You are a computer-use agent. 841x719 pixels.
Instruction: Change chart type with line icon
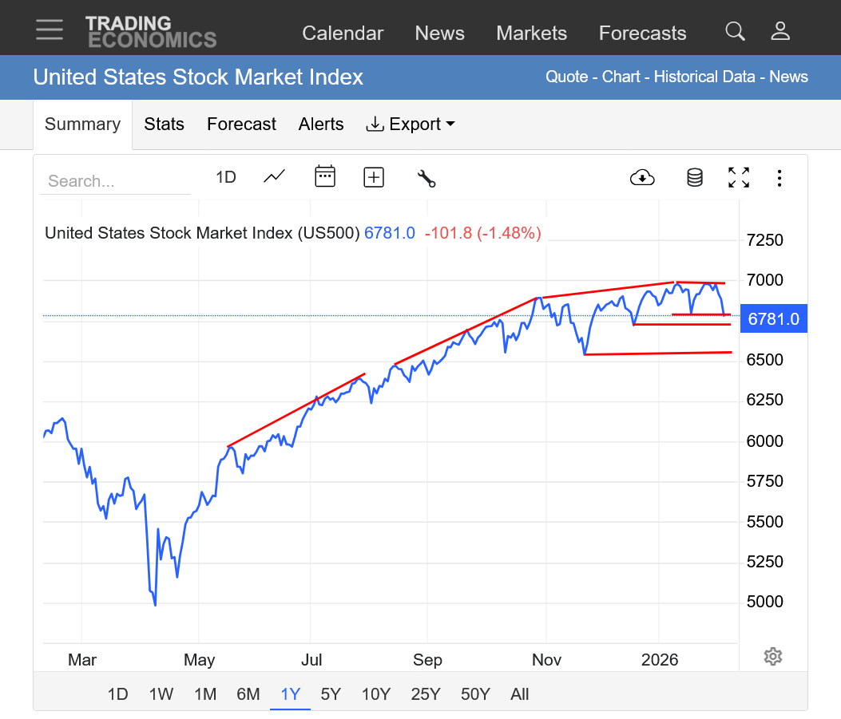click(x=274, y=176)
